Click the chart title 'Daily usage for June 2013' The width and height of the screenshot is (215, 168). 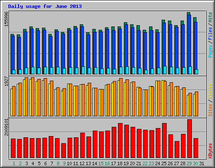45,6
